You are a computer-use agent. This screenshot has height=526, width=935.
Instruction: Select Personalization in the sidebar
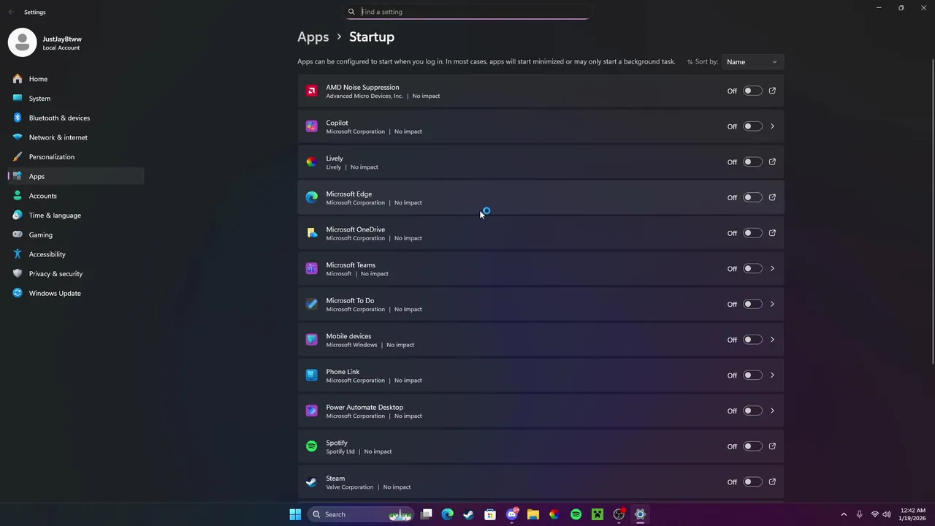click(76, 157)
